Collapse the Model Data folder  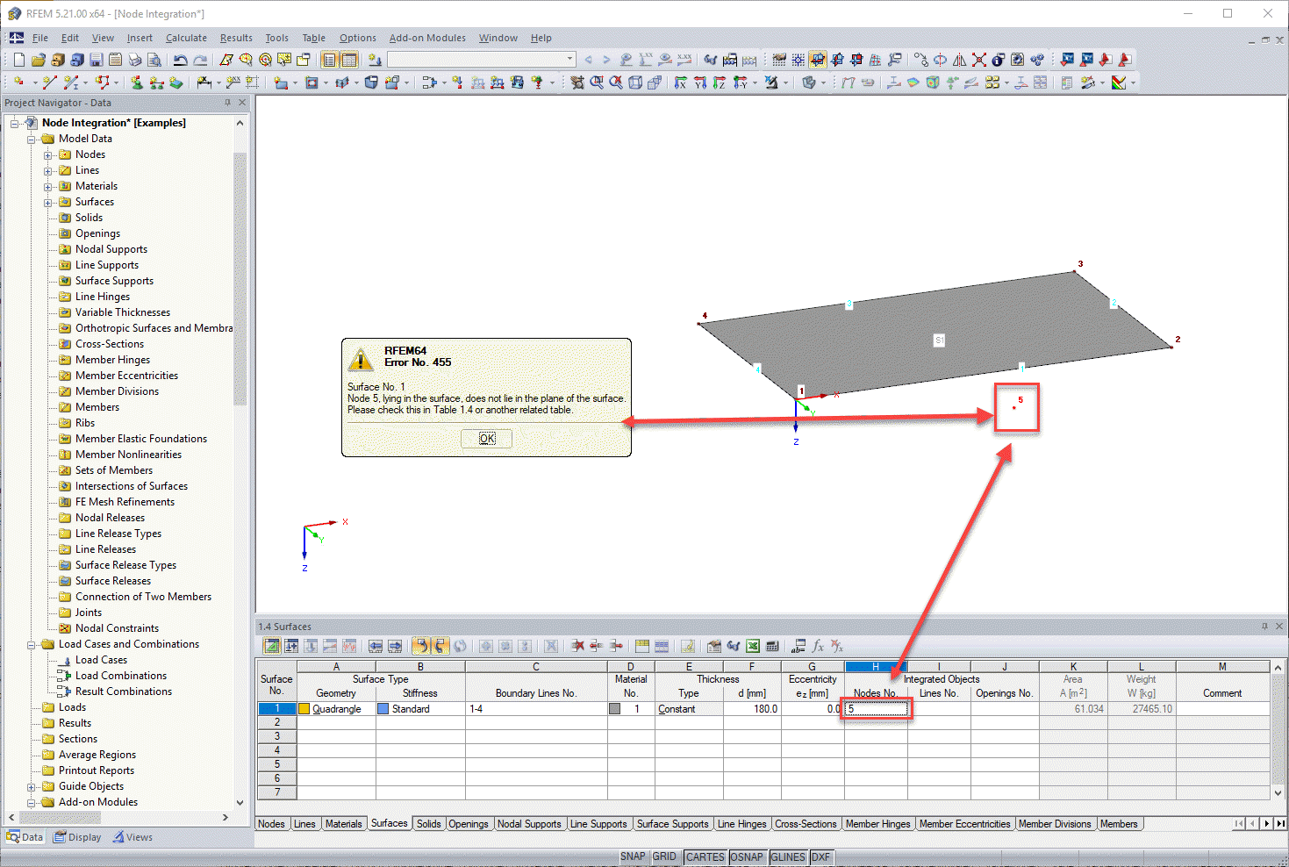click(x=31, y=138)
